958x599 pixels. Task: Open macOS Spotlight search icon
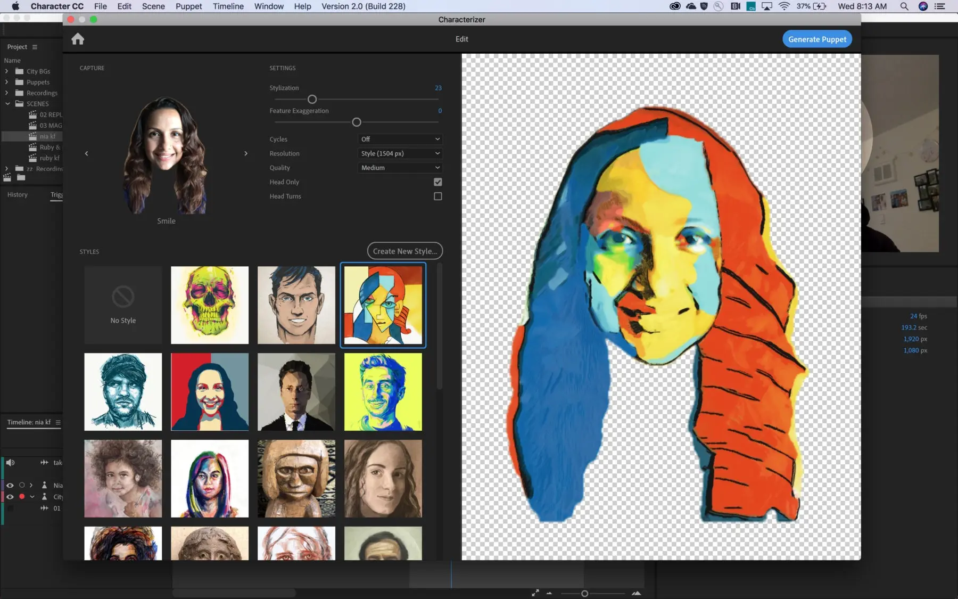[x=904, y=6]
